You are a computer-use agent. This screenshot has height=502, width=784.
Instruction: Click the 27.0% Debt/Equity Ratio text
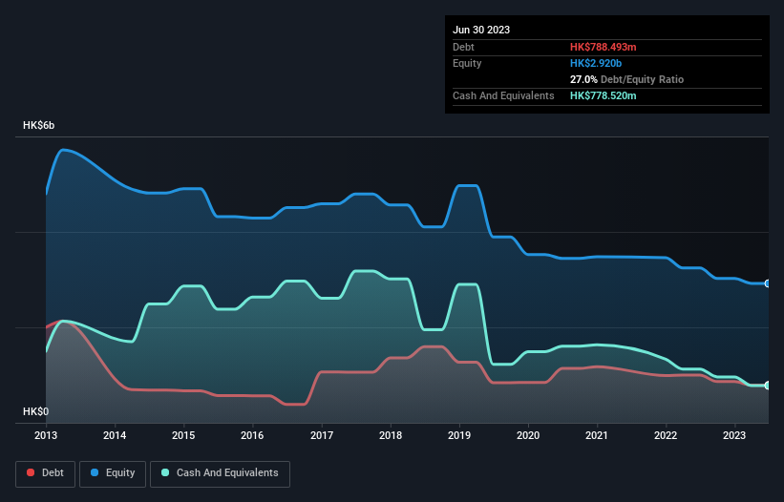(x=626, y=79)
